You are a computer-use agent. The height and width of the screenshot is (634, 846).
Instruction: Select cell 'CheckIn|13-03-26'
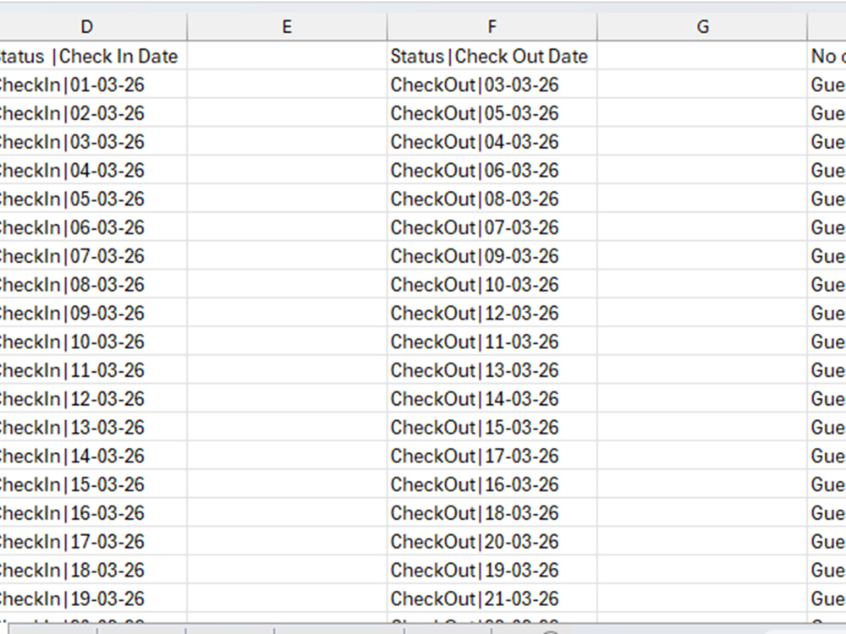coord(93,428)
